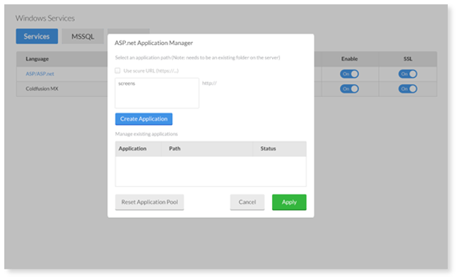Toggle the Coldfusion MX SSL switch
457x278 pixels.
pos(408,88)
